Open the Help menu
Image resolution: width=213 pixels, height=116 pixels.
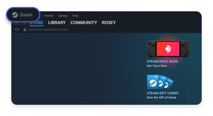pyautogui.click(x=75, y=16)
